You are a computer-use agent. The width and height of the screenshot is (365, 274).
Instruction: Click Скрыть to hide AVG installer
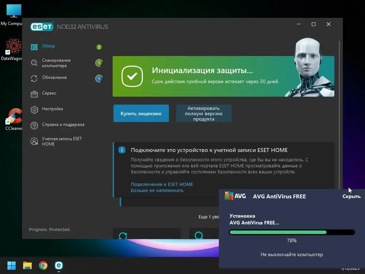(x=351, y=197)
